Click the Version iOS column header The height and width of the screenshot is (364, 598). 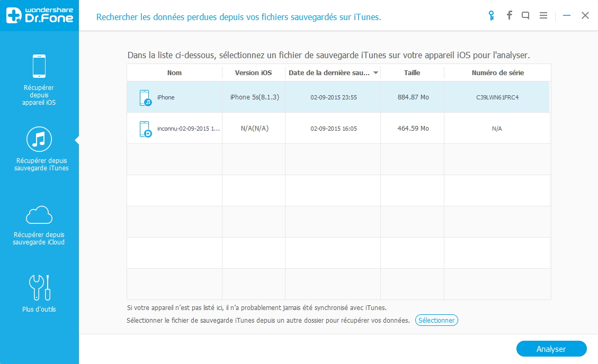253,73
